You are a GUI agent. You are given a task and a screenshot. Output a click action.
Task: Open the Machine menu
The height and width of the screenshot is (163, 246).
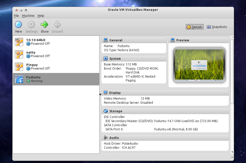pos(28,16)
